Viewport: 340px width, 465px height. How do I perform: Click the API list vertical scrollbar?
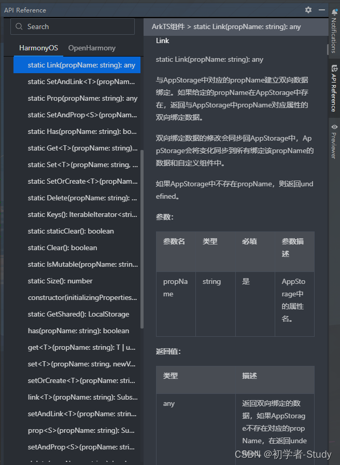(x=142, y=239)
